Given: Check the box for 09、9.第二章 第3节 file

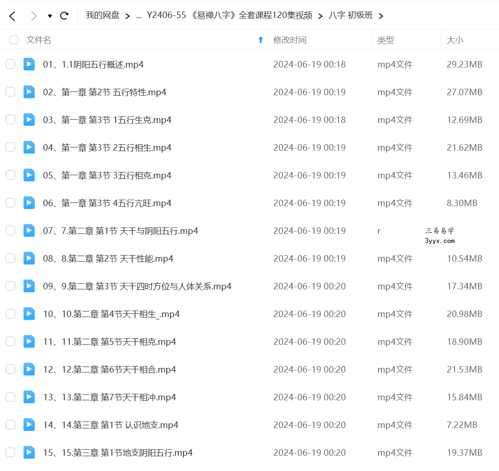Looking at the screenshot, I should 11,286.
